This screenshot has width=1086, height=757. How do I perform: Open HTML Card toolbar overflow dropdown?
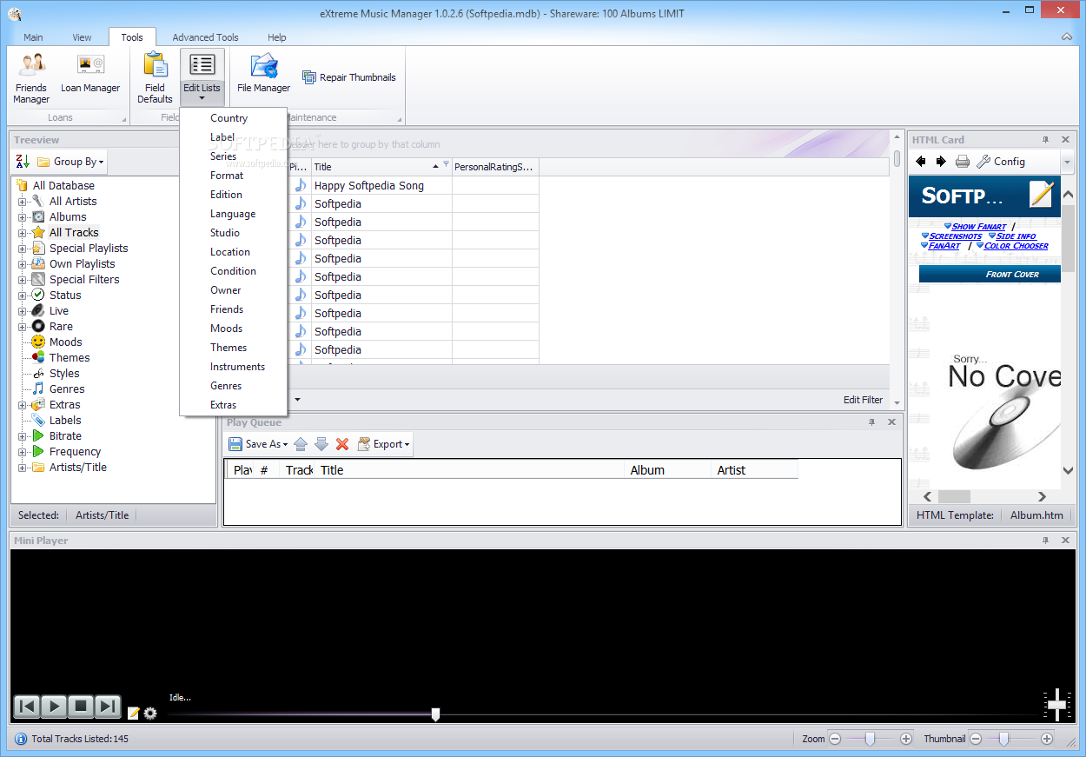coord(1067,162)
